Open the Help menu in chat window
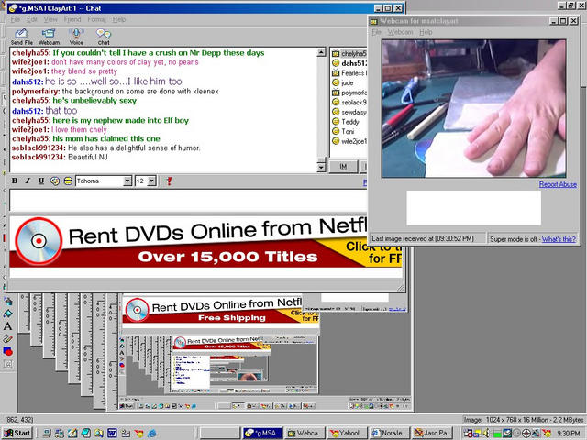587x440 pixels. click(119, 19)
